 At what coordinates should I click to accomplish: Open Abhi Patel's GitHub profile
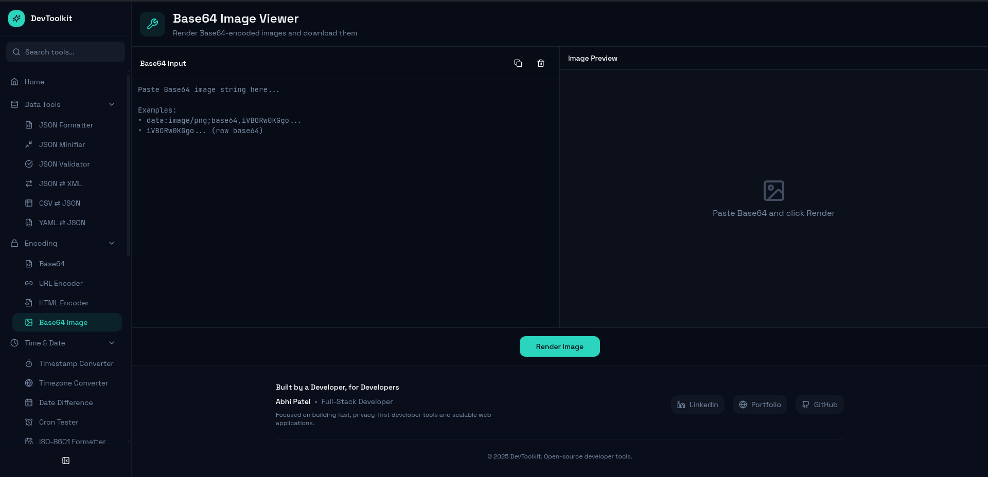tap(819, 405)
